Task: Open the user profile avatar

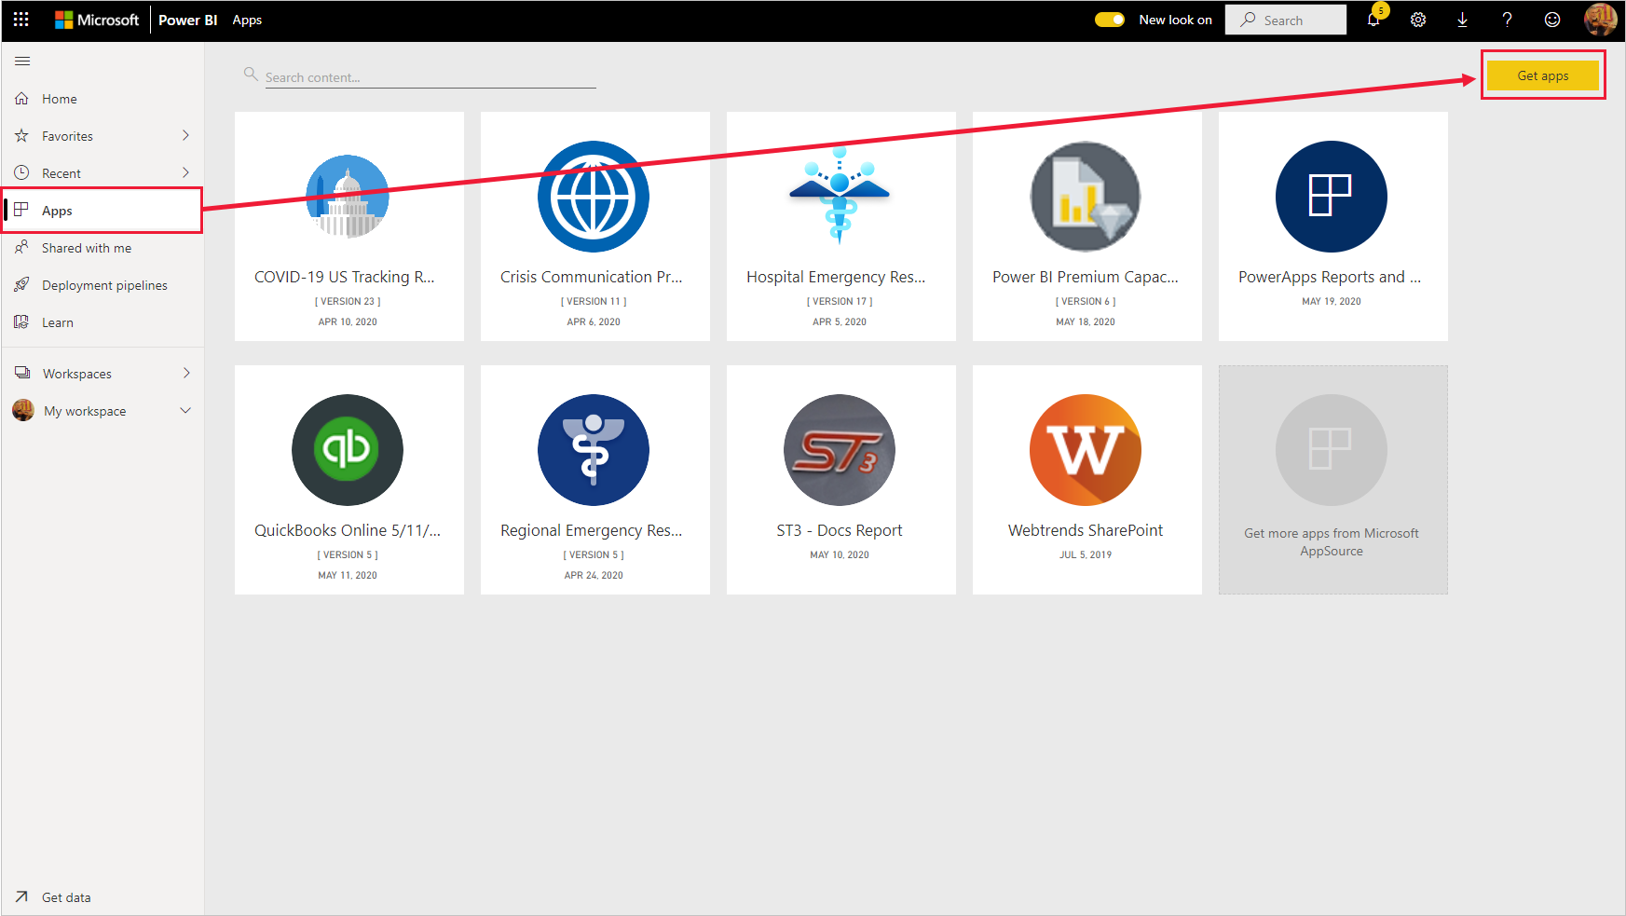Action: click(1600, 20)
